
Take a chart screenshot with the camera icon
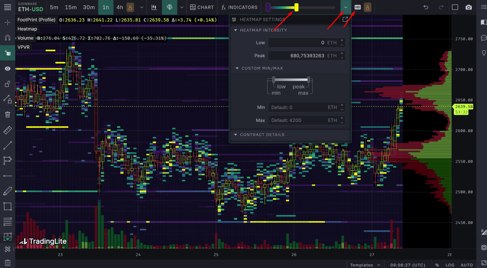469,7
